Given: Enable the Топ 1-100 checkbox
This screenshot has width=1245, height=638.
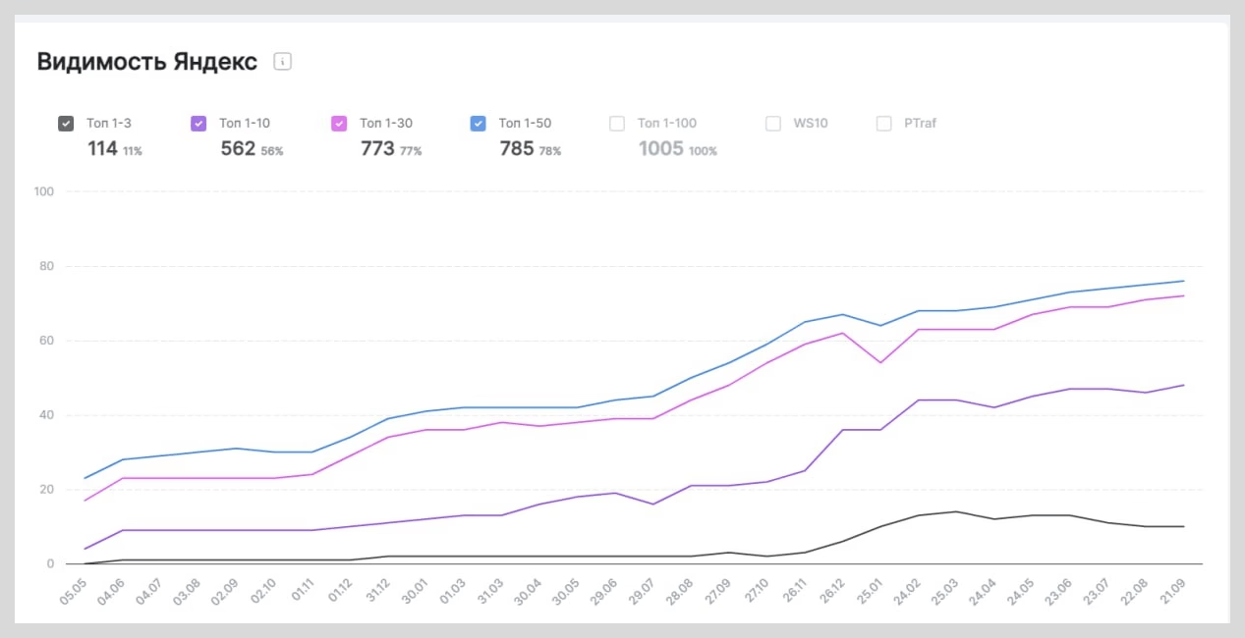Looking at the screenshot, I should 617,124.
